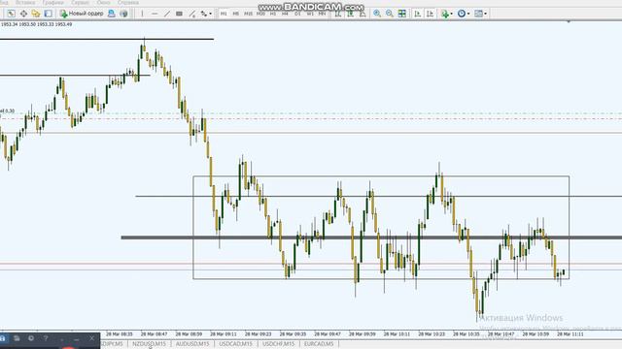Open the Market Watch panel icon
The height and width of the screenshot is (349, 622).
point(11,14)
